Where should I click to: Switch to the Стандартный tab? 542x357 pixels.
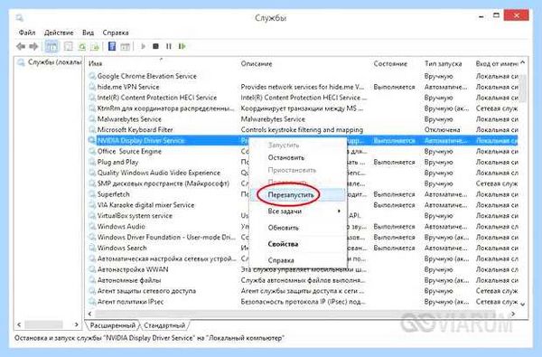point(164,325)
